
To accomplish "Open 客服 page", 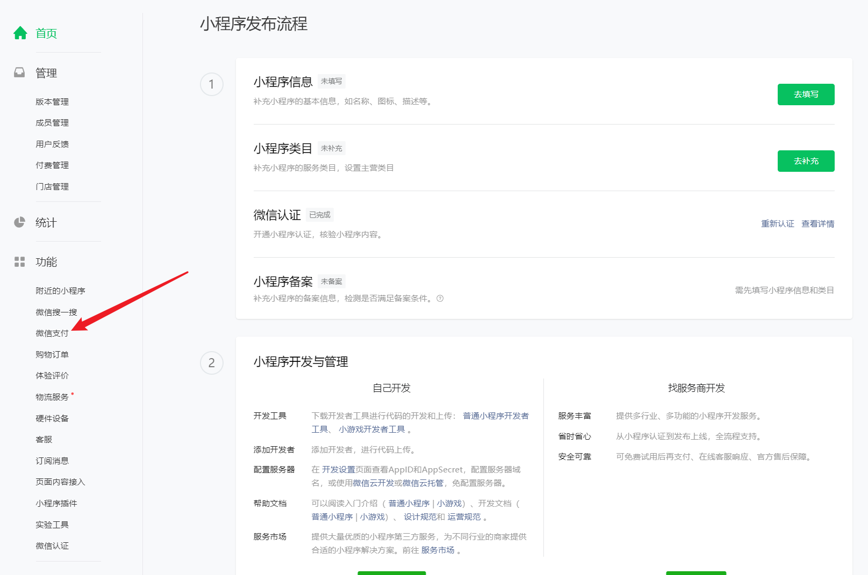I will pos(44,440).
